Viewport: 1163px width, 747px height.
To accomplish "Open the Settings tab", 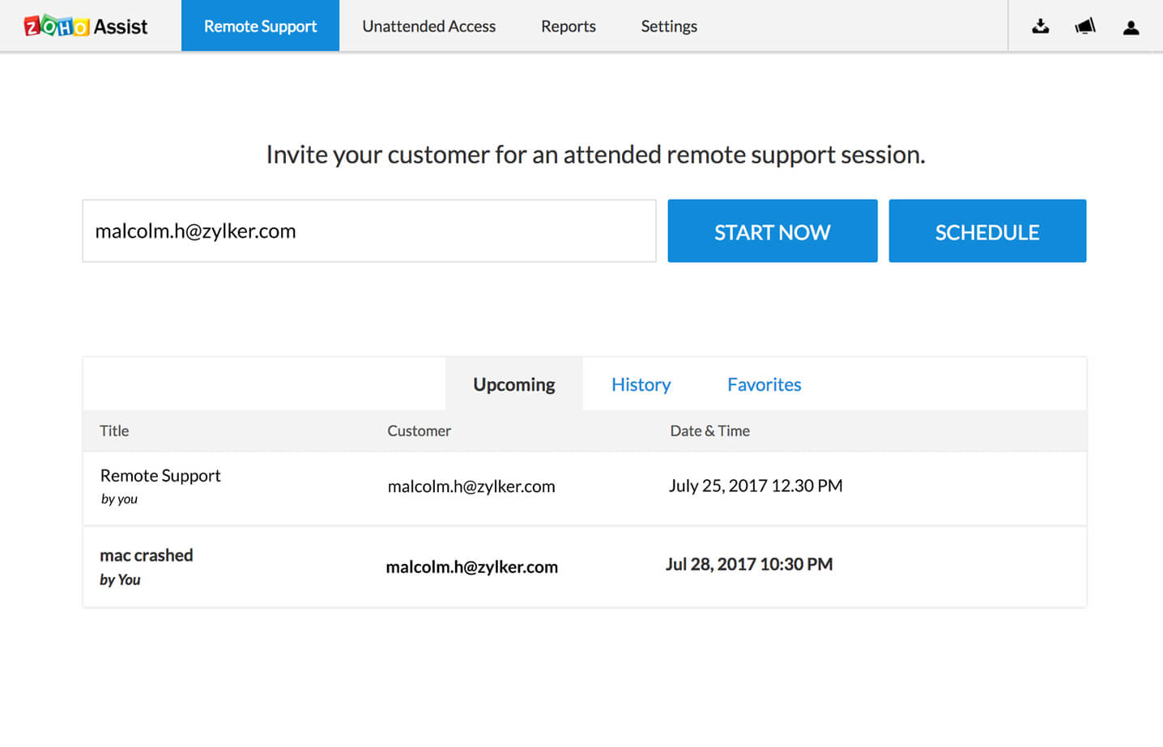I will point(668,27).
